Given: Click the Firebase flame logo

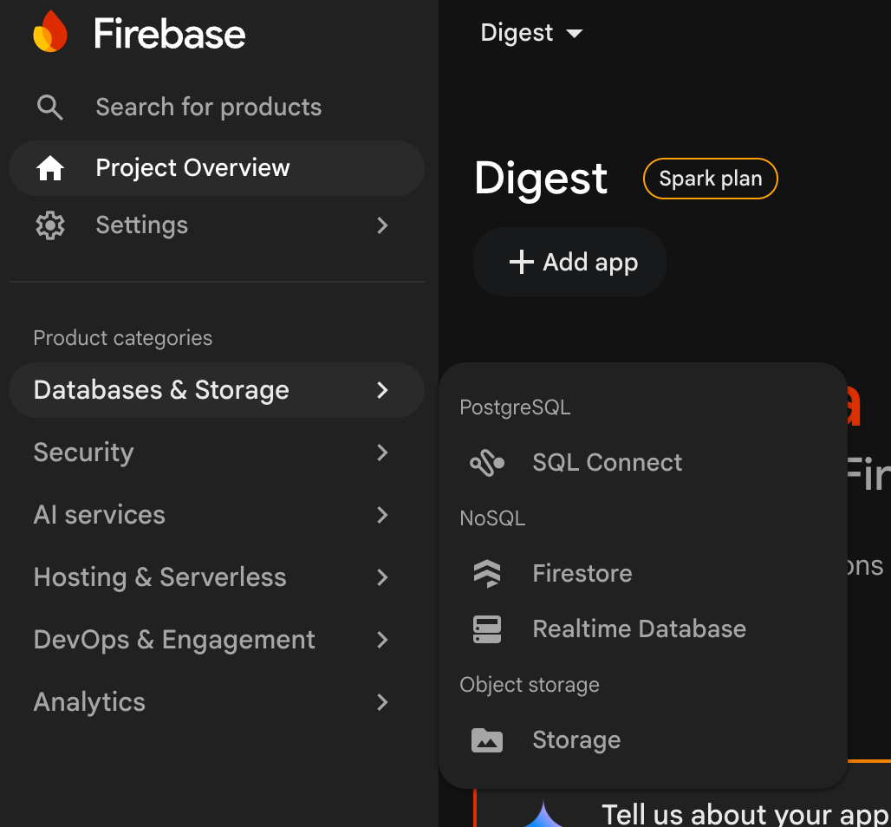Looking at the screenshot, I should [50, 32].
